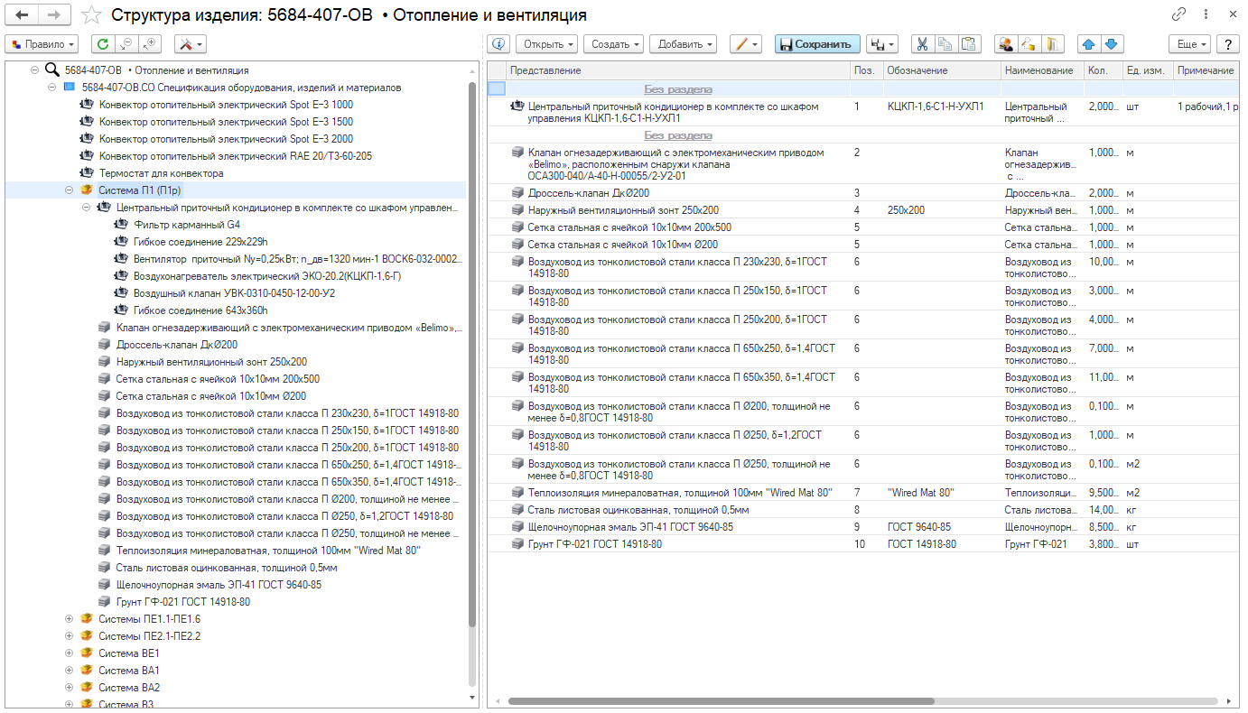Open the Правило dropdown

coord(42,44)
